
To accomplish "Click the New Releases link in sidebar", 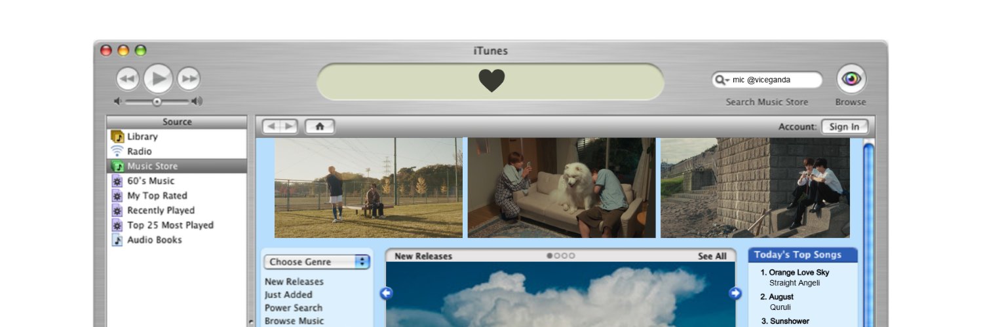I will click(294, 282).
